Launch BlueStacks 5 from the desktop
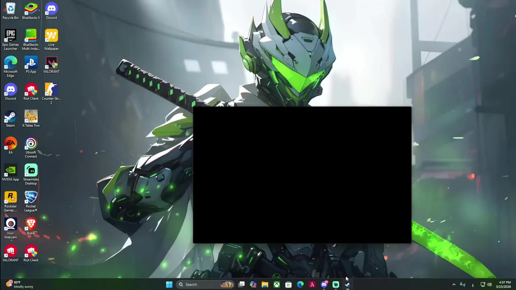Viewport: 516px width, 290px height. 31,11
